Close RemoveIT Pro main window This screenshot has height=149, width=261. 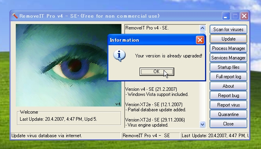[244, 16]
